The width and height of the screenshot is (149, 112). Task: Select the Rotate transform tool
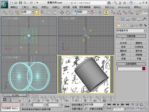68,12
